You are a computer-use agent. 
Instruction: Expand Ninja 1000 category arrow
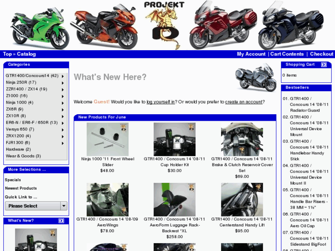tap(63, 103)
